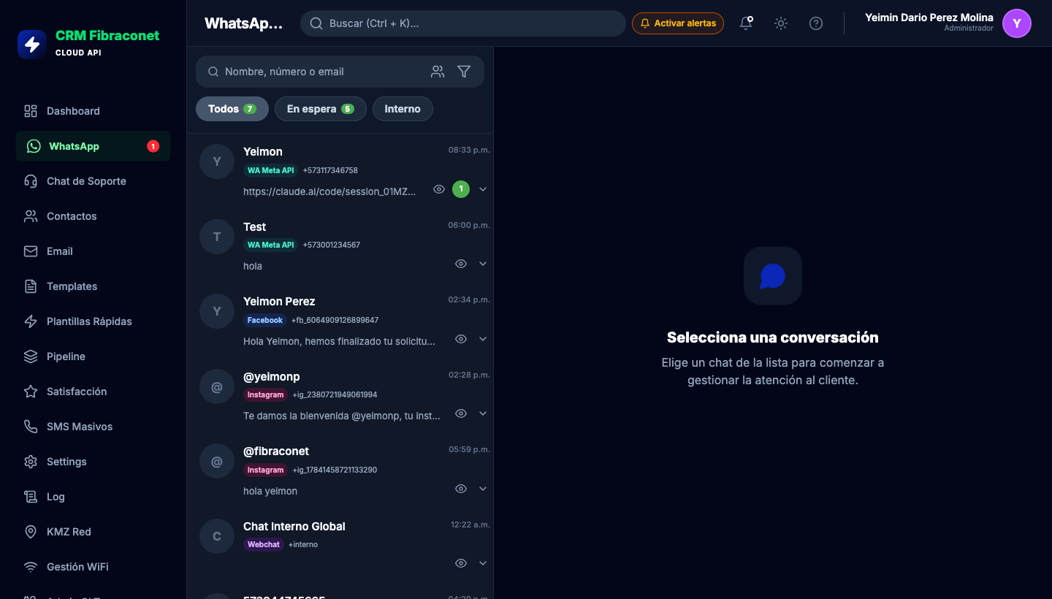This screenshot has height=599, width=1052.
Task: Open the Test conversation
Action: [340, 245]
